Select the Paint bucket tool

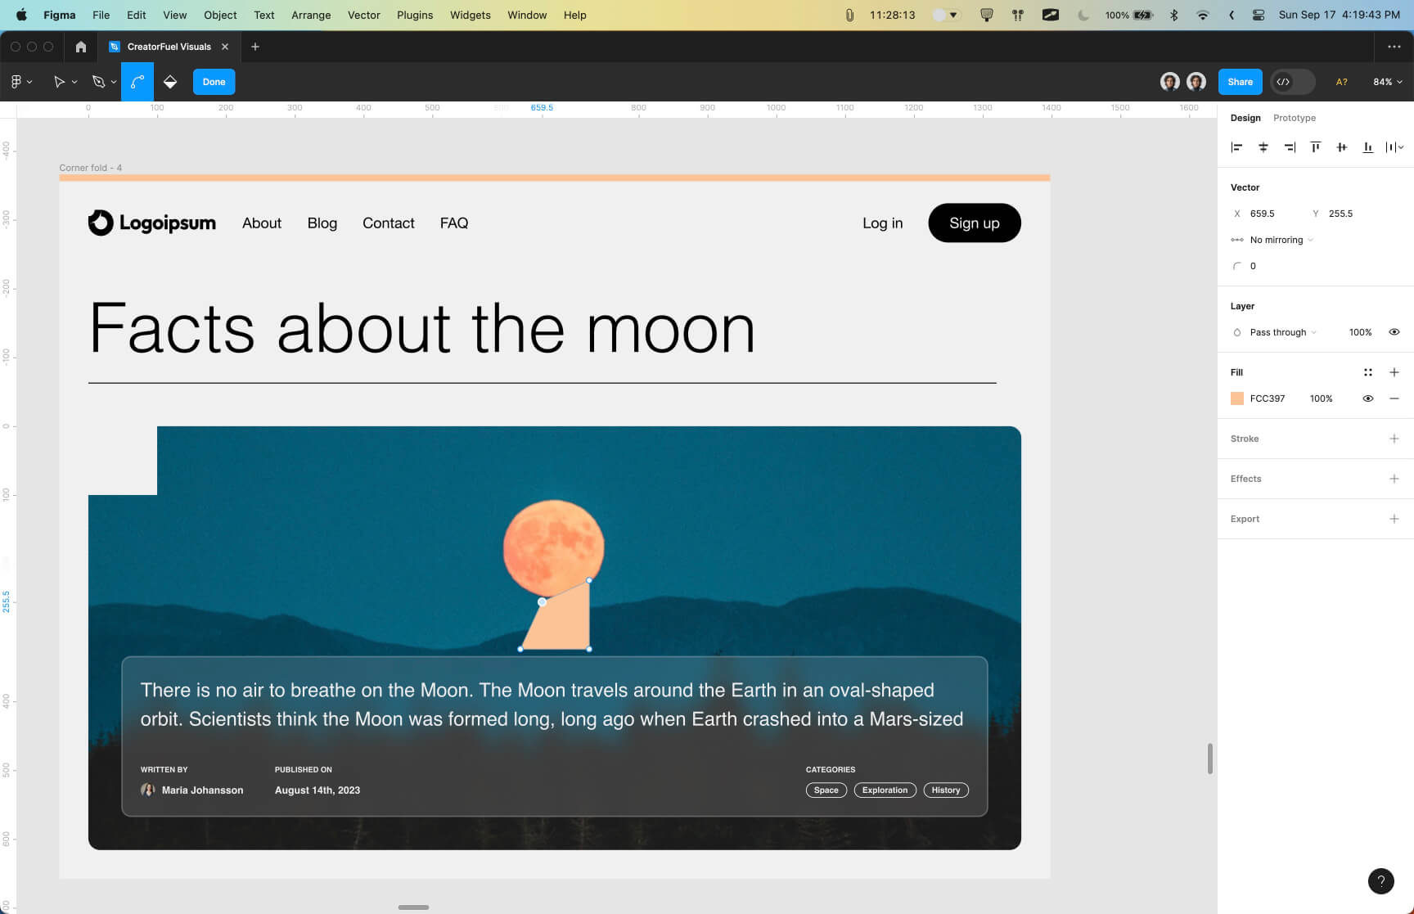click(170, 82)
